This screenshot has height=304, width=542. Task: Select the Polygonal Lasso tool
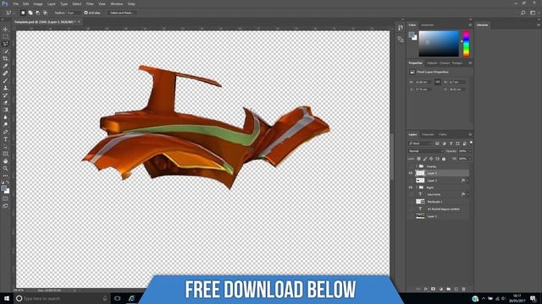coord(6,44)
